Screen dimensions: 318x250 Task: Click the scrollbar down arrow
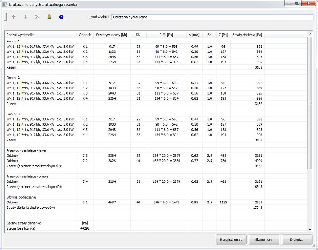click(x=310, y=230)
